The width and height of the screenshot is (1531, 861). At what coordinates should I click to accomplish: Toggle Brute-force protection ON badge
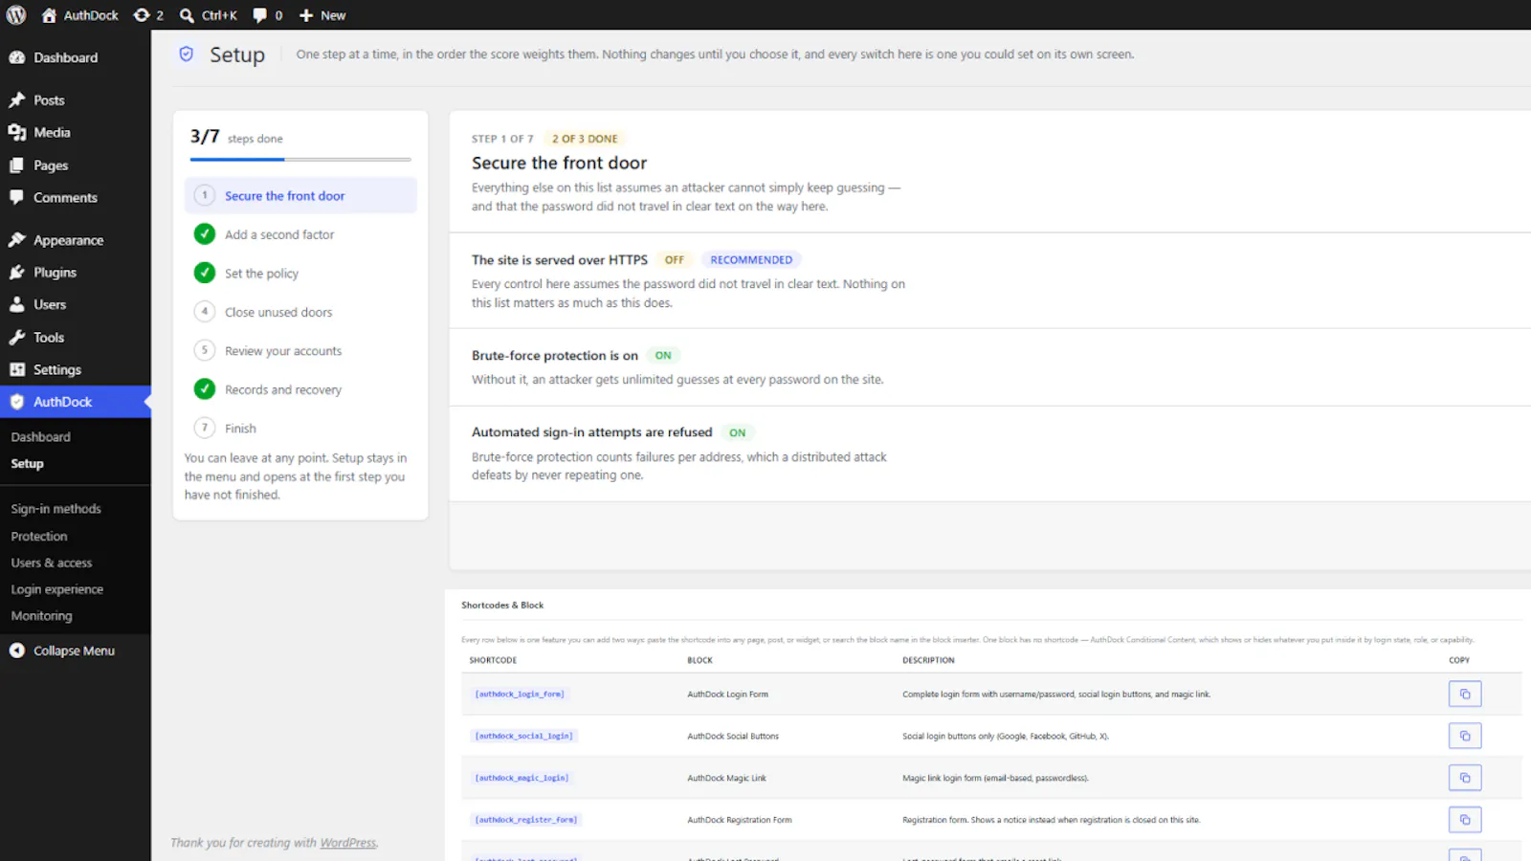[663, 355]
